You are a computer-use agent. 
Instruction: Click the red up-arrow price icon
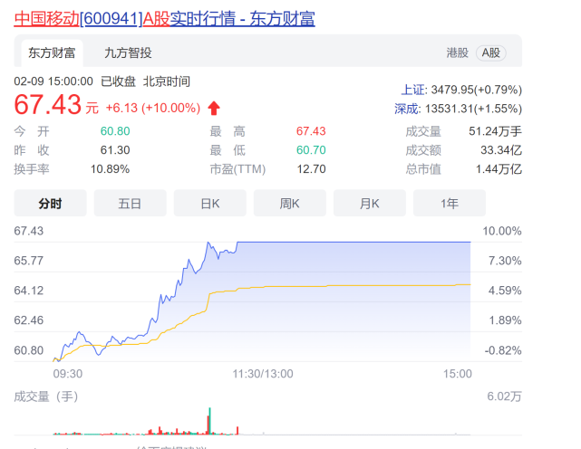(214, 108)
